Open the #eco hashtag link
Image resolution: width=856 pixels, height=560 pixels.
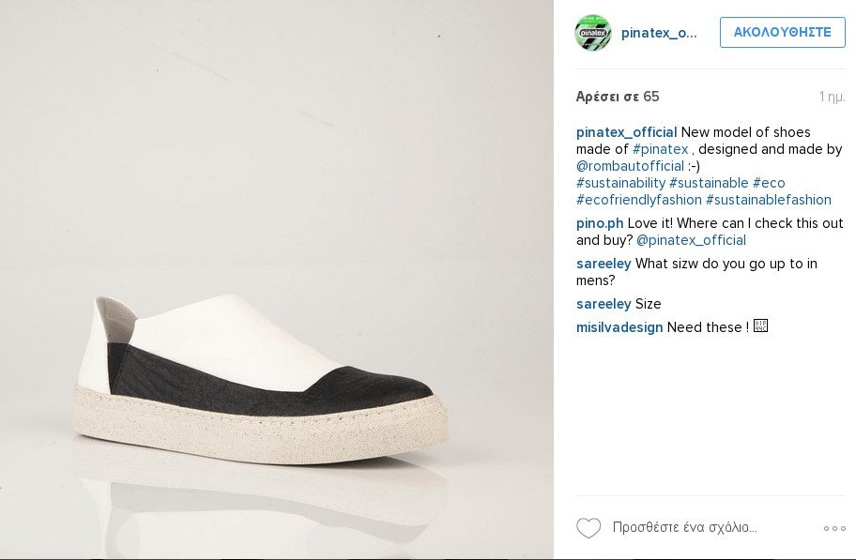769,183
